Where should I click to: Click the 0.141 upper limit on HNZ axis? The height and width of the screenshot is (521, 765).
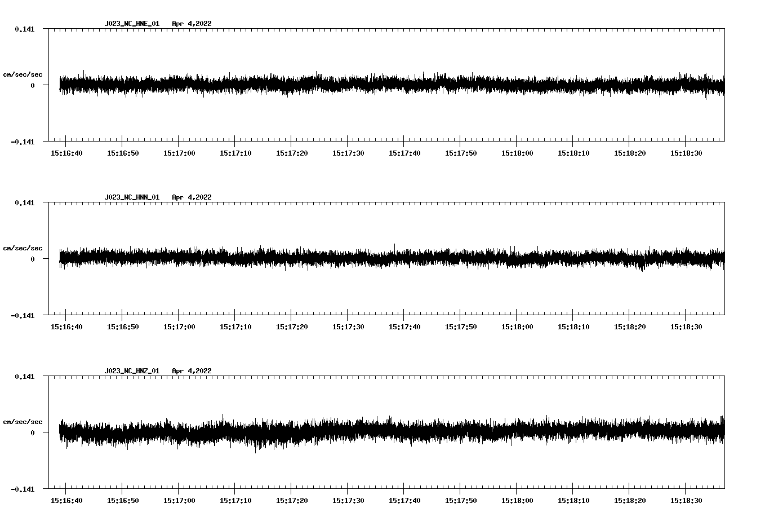click(x=24, y=376)
